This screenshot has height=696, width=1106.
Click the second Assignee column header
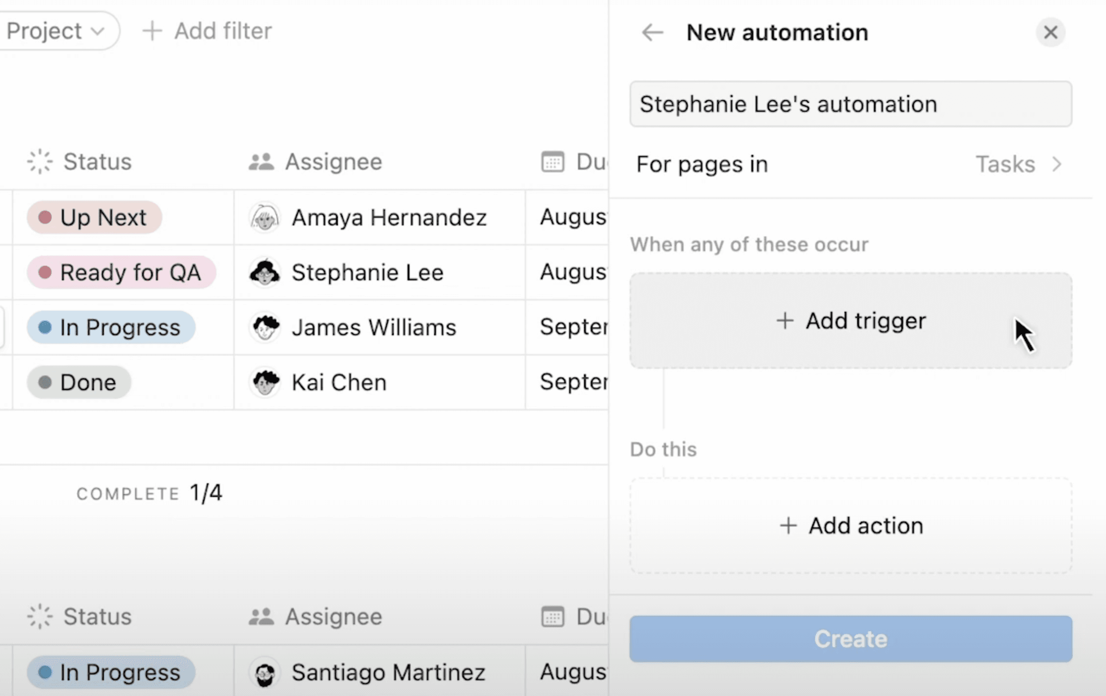333,617
